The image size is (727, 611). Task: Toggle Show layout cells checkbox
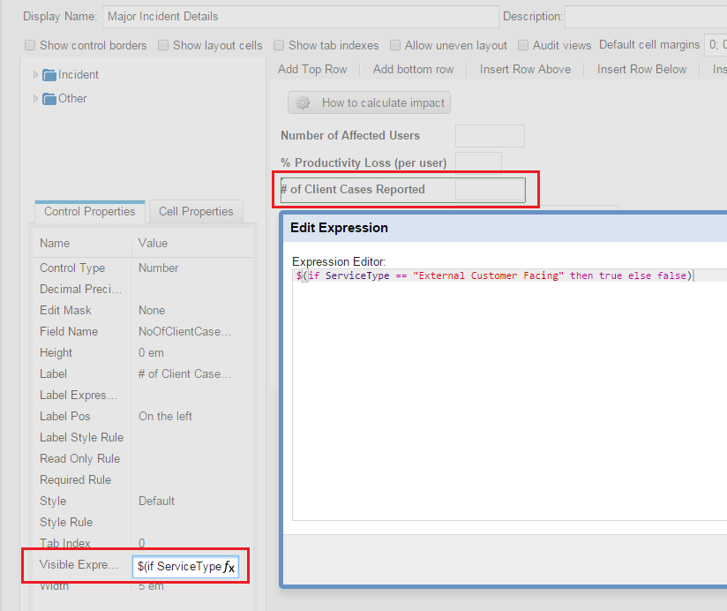pos(164,45)
